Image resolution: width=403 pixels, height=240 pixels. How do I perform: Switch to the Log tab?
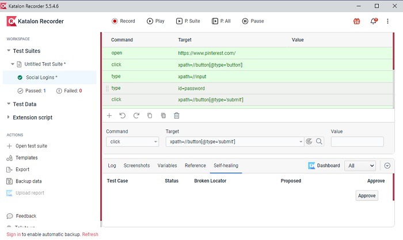[112, 166]
